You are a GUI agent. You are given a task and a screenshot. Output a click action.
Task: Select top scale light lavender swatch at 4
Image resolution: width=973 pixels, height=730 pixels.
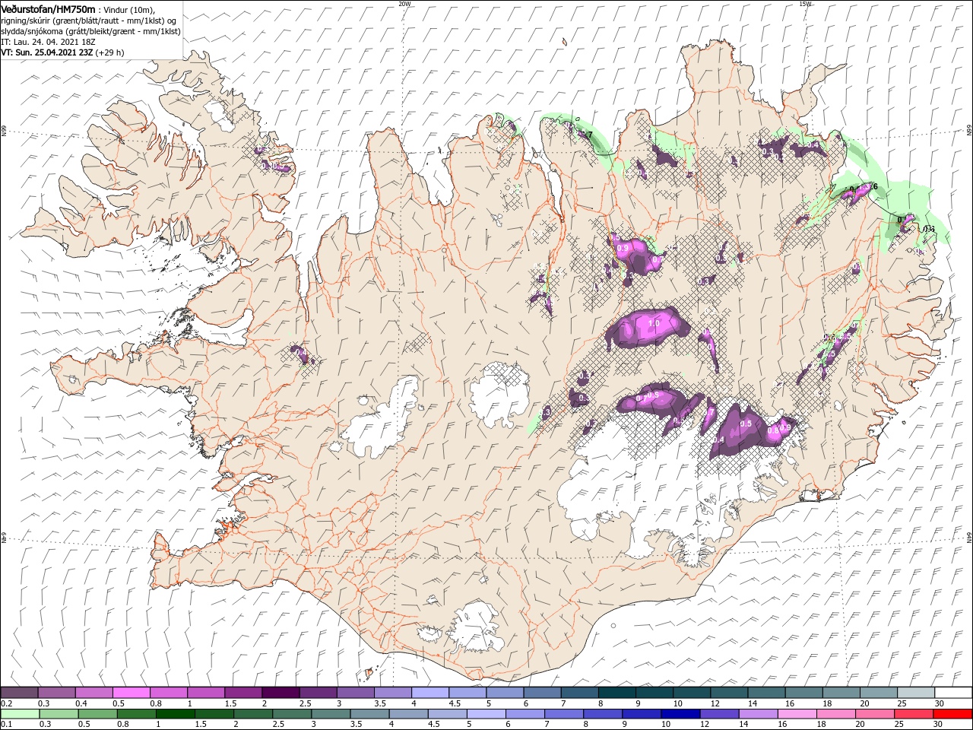coord(430,692)
